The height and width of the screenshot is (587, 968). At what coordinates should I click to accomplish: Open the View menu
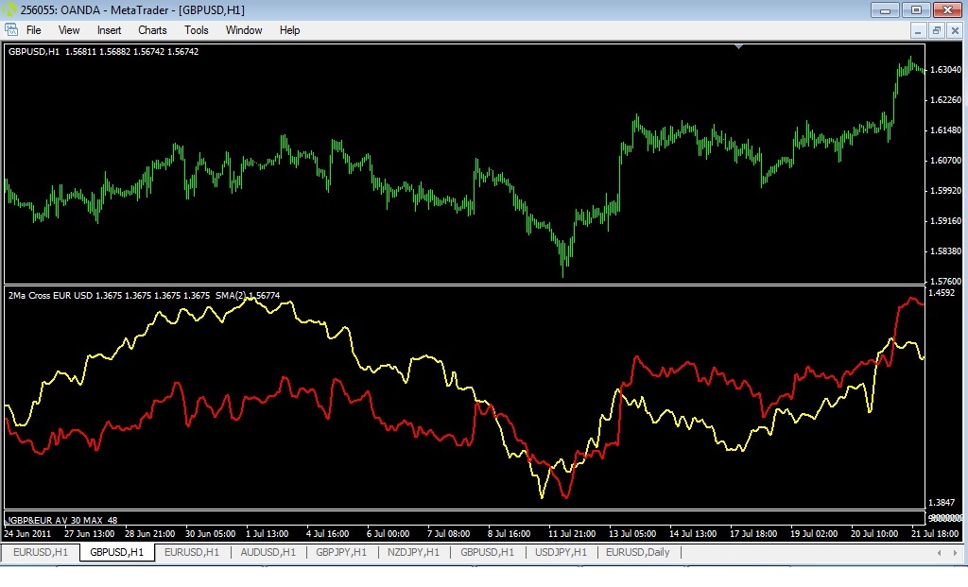coord(68,30)
